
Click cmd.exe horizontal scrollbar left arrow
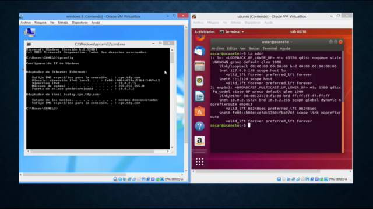29,151
